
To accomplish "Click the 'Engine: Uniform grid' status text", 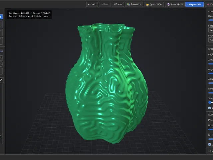I will point(21,16).
